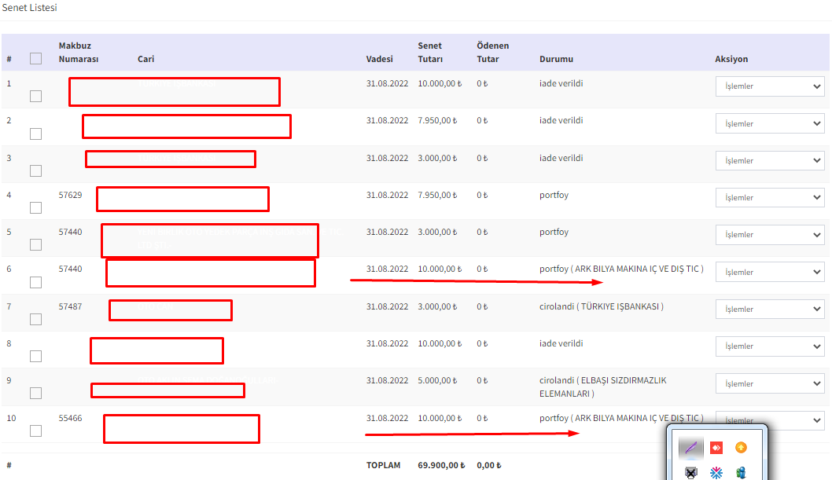Expand the İşlemler dropdown in row 9
The image size is (832, 480).
(x=769, y=383)
